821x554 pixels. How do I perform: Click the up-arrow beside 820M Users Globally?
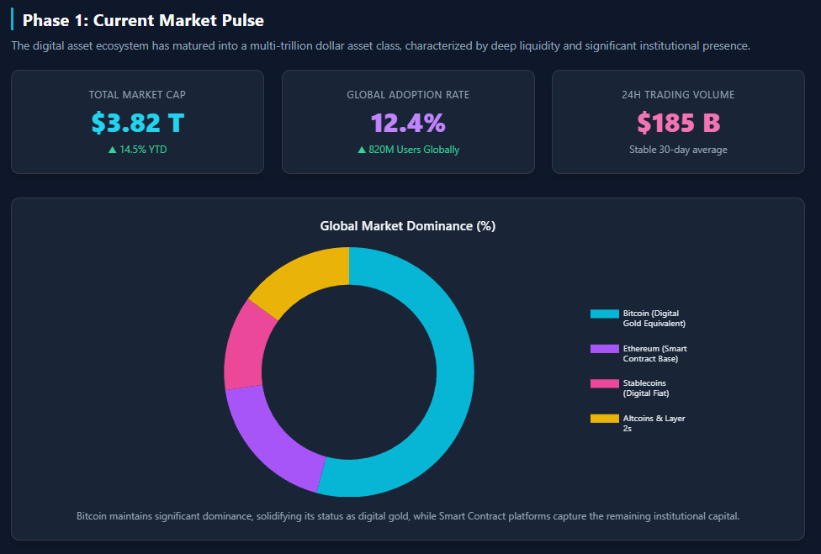click(360, 149)
